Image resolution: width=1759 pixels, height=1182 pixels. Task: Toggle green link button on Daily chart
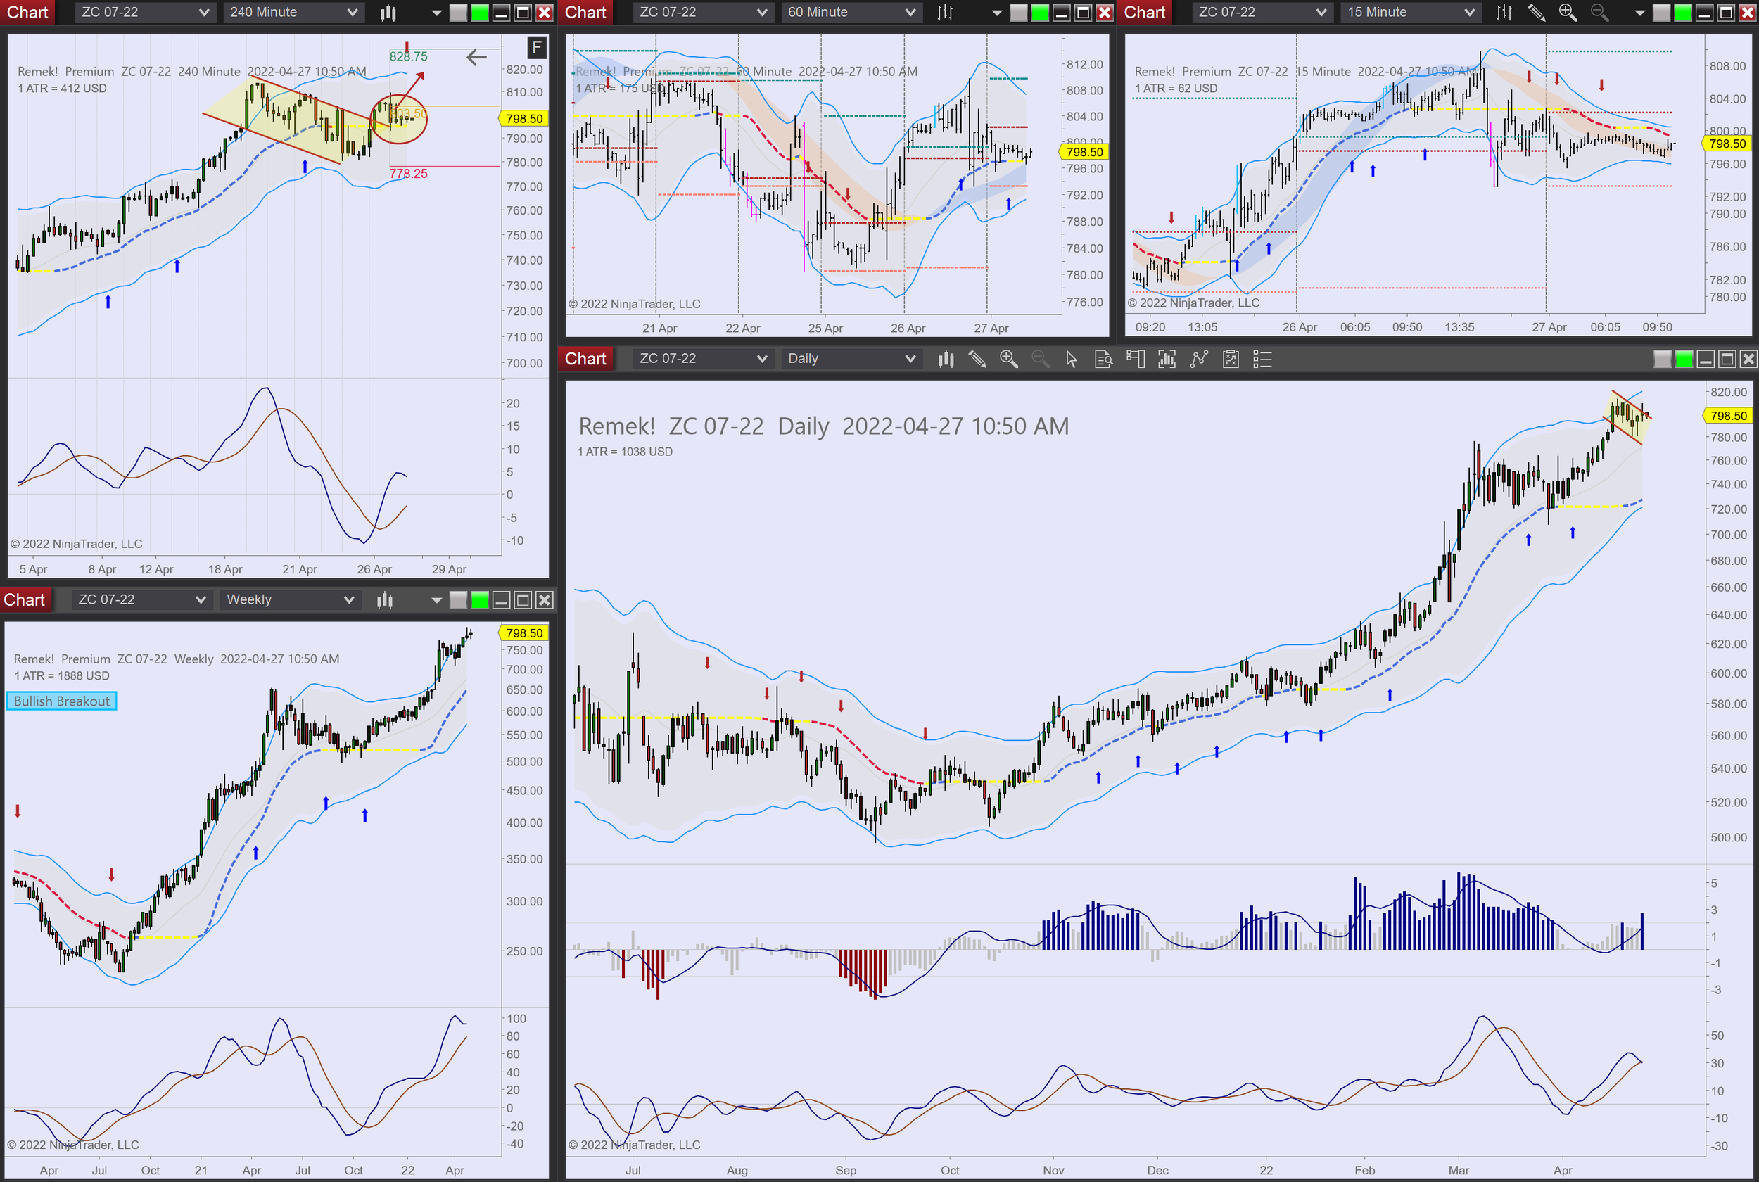click(1684, 359)
